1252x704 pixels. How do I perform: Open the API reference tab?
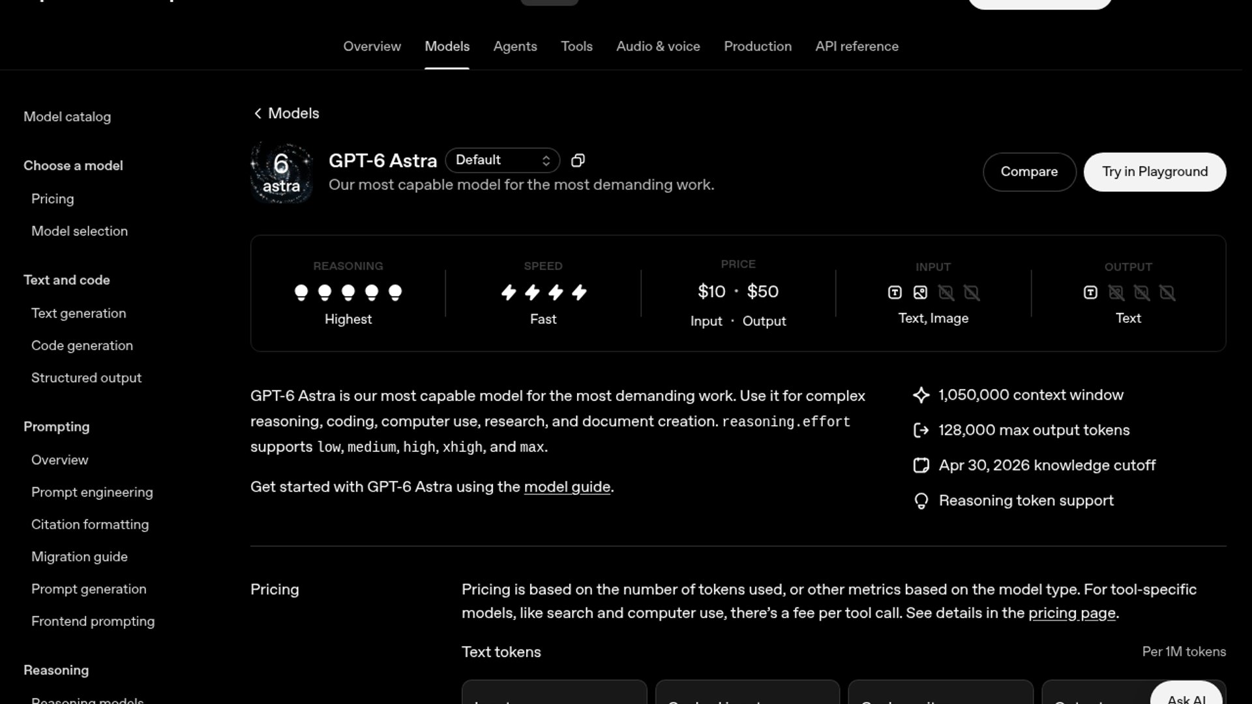pyautogui.click(x=857, y=46)
